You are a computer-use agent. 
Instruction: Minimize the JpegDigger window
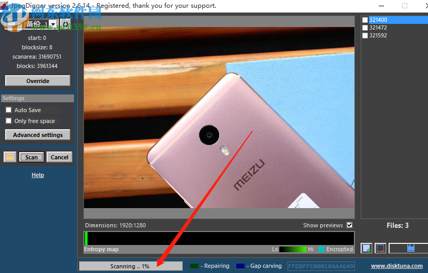click(x=381, y=6)
